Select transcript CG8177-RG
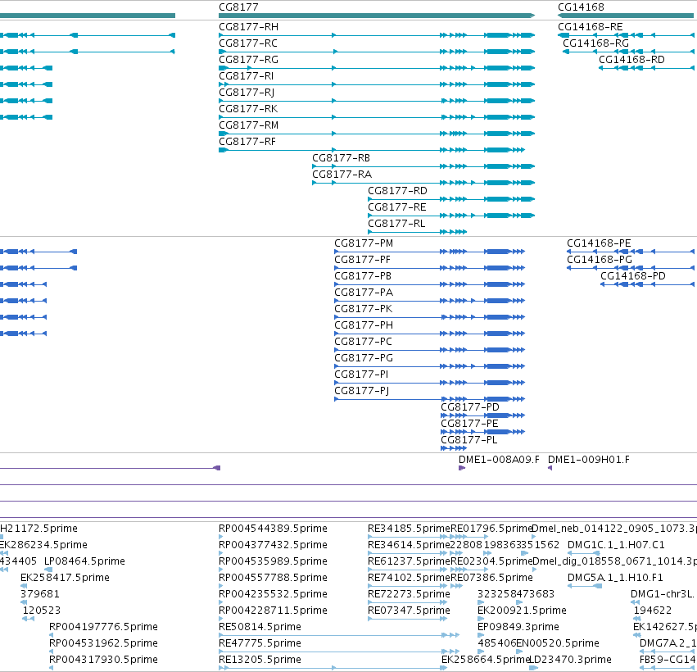The height and width of the screenshot is (672, 697). (x=248, y=60)
